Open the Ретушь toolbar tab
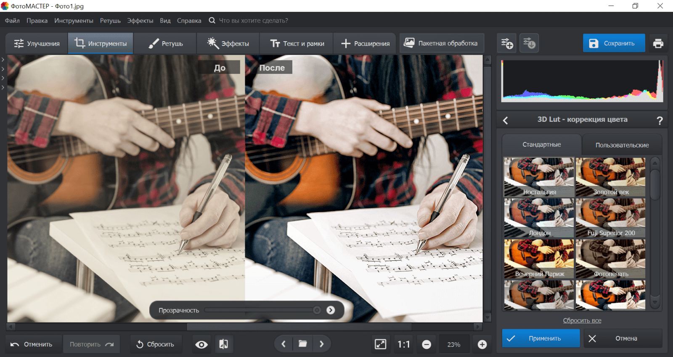Screen dimensions: 673x357 tap(165, 43)
